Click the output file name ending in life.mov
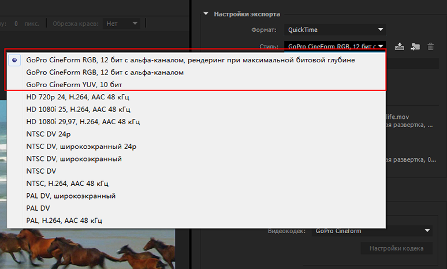Screen dimensions: 447x269 coord(398,117)
